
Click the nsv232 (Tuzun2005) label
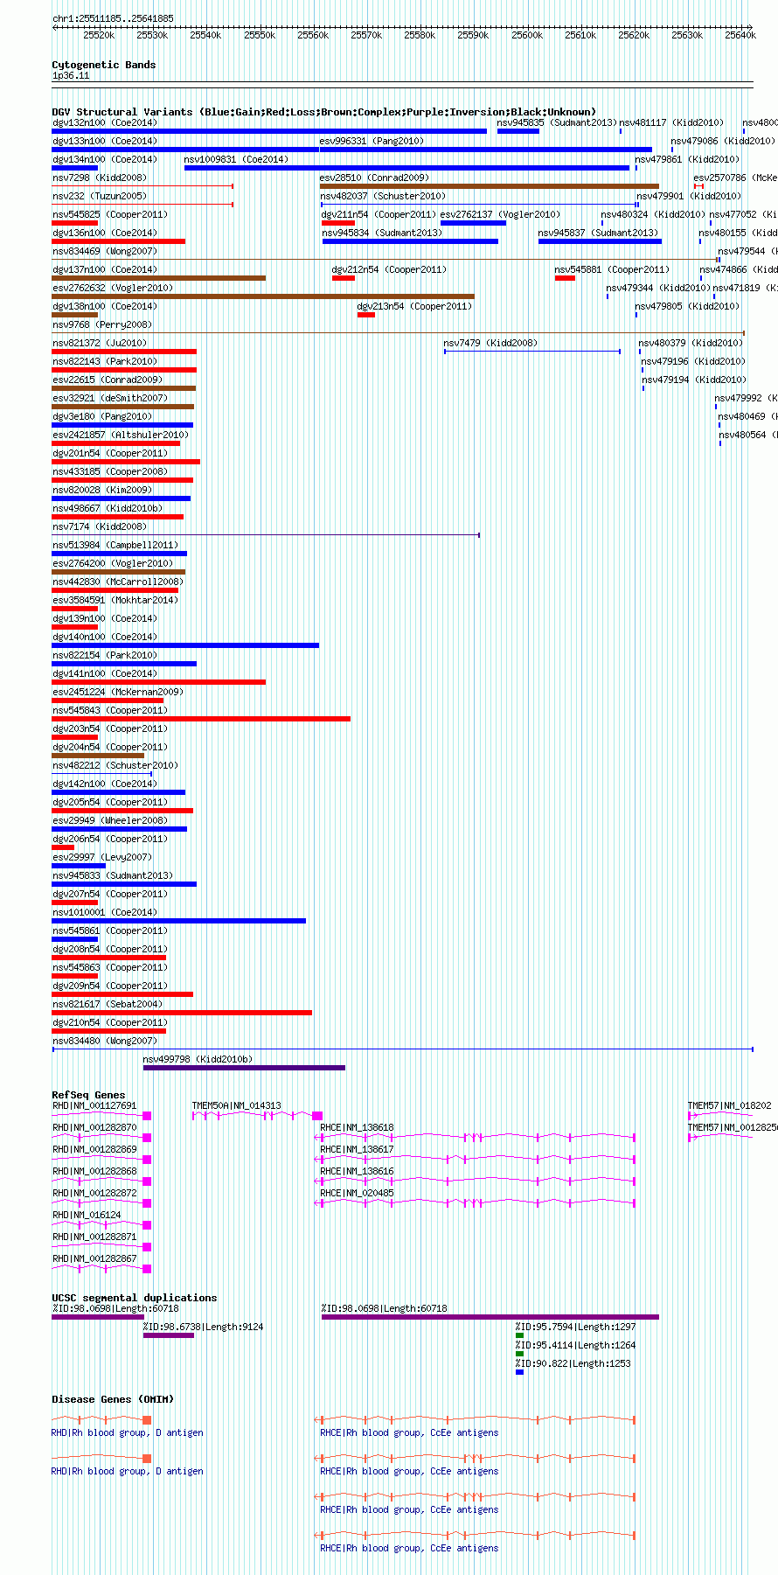100,196
